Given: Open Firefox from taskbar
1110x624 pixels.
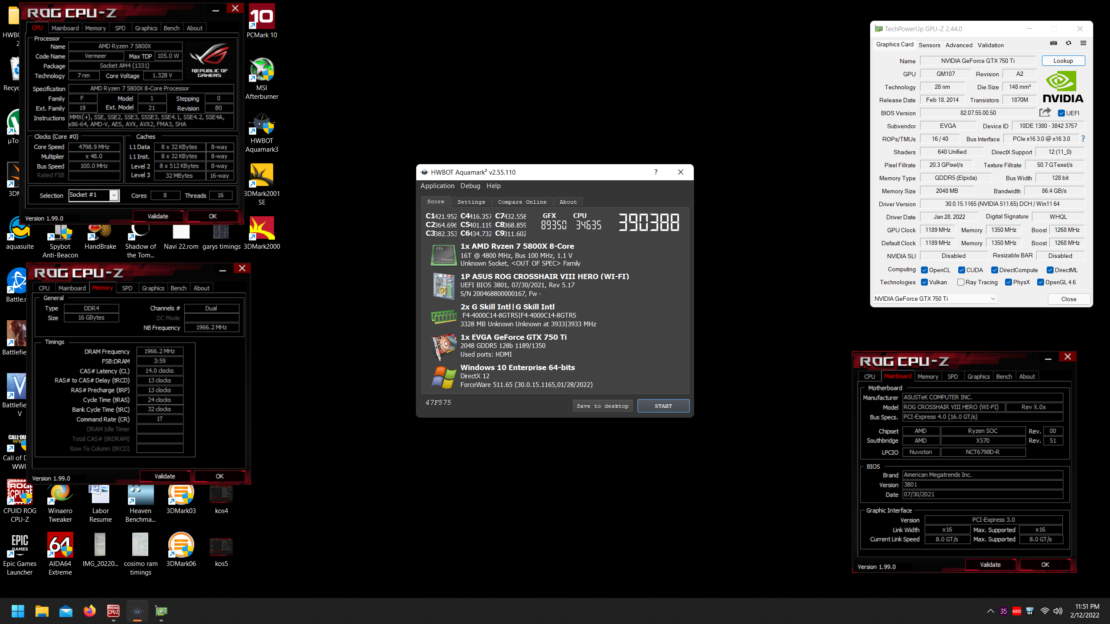Looking at the screenshot, I should pyautogui.click(x=90, y=611).
